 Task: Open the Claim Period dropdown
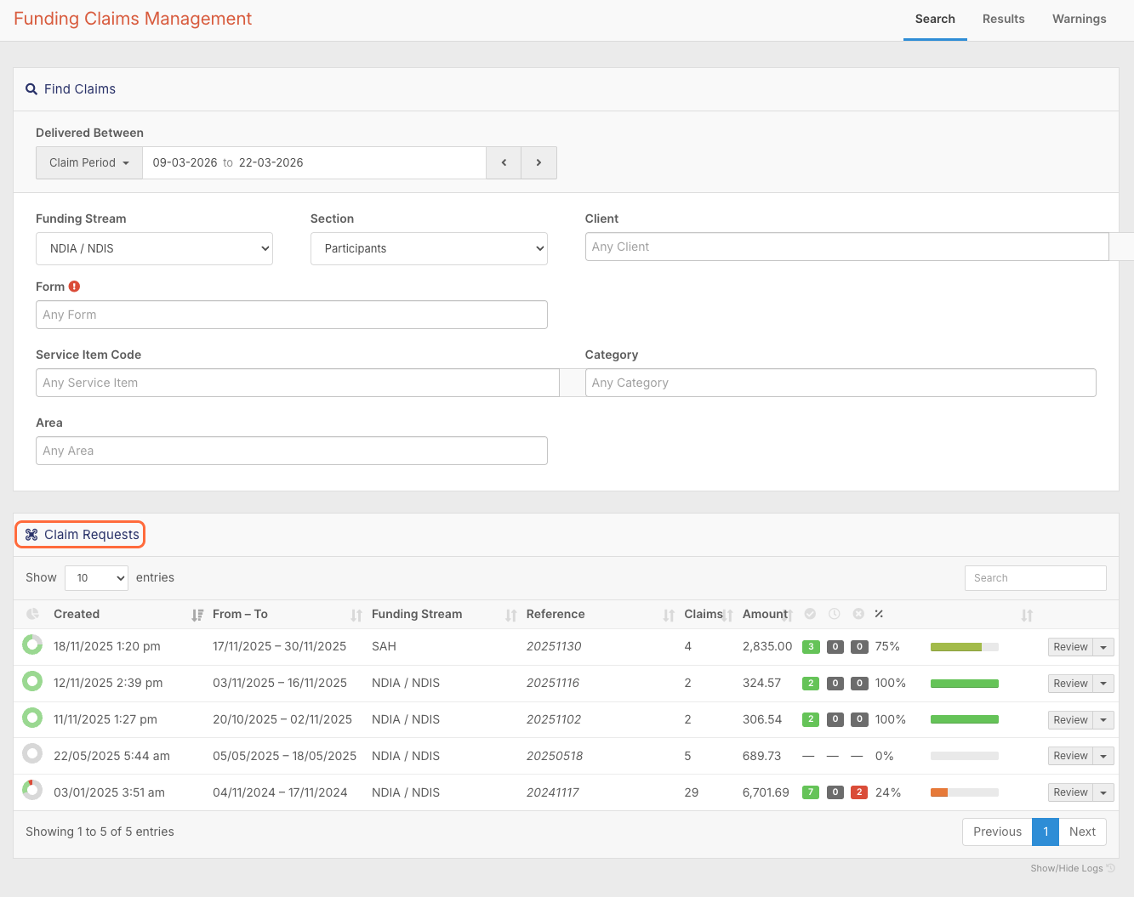[x=89, y=162]
